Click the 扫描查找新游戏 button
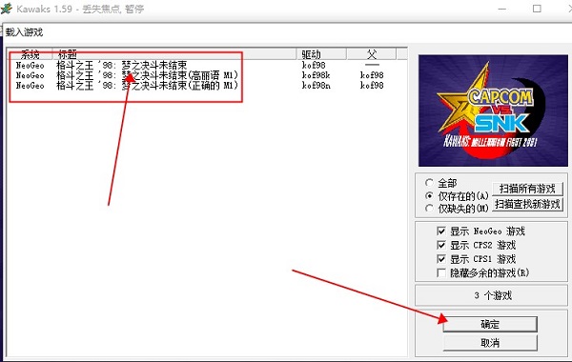The height and width of the screenshot is (362, 572). point(527,204)
